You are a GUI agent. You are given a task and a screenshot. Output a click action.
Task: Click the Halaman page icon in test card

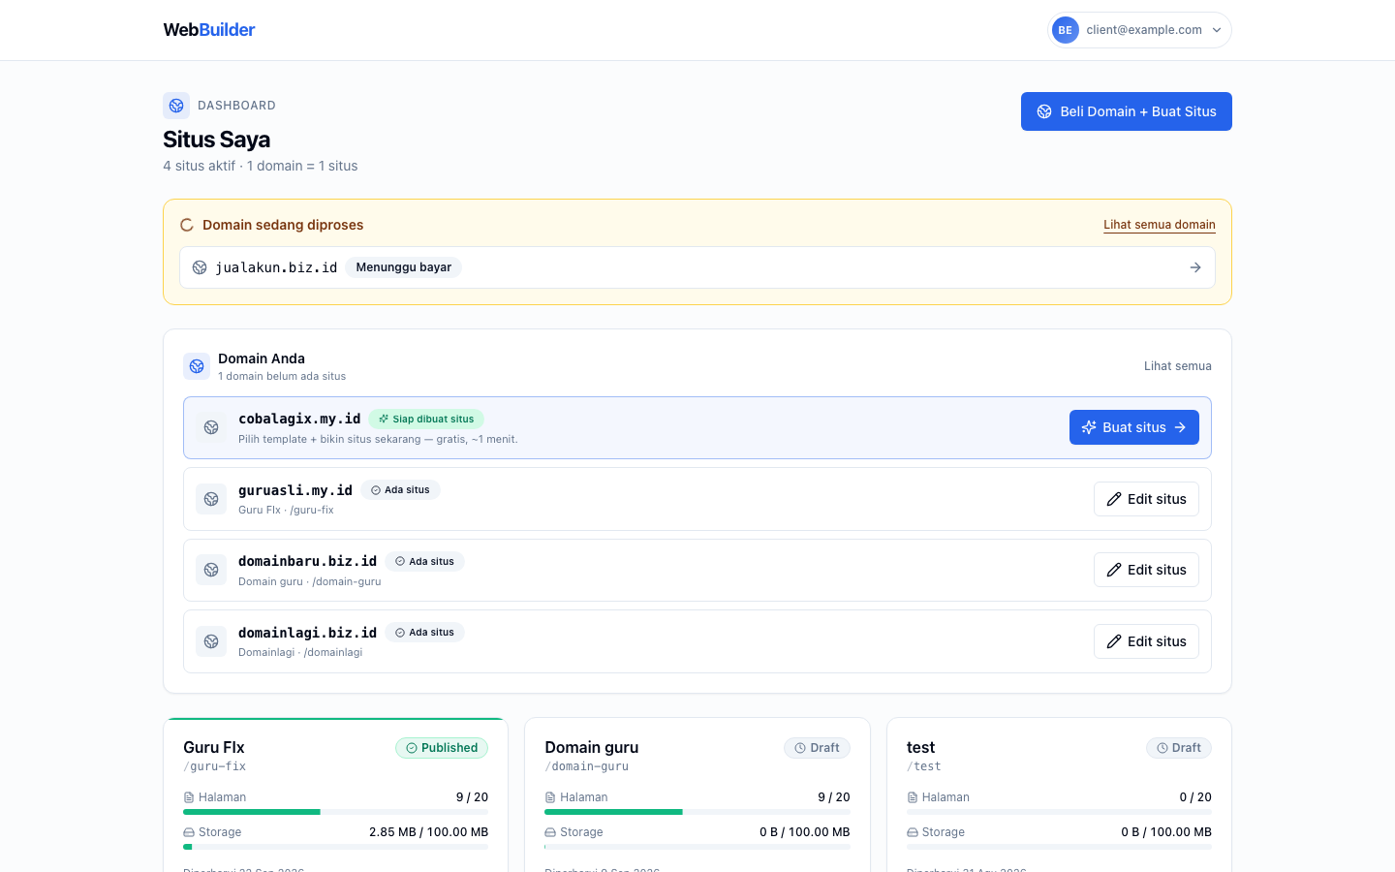(913, 797)
